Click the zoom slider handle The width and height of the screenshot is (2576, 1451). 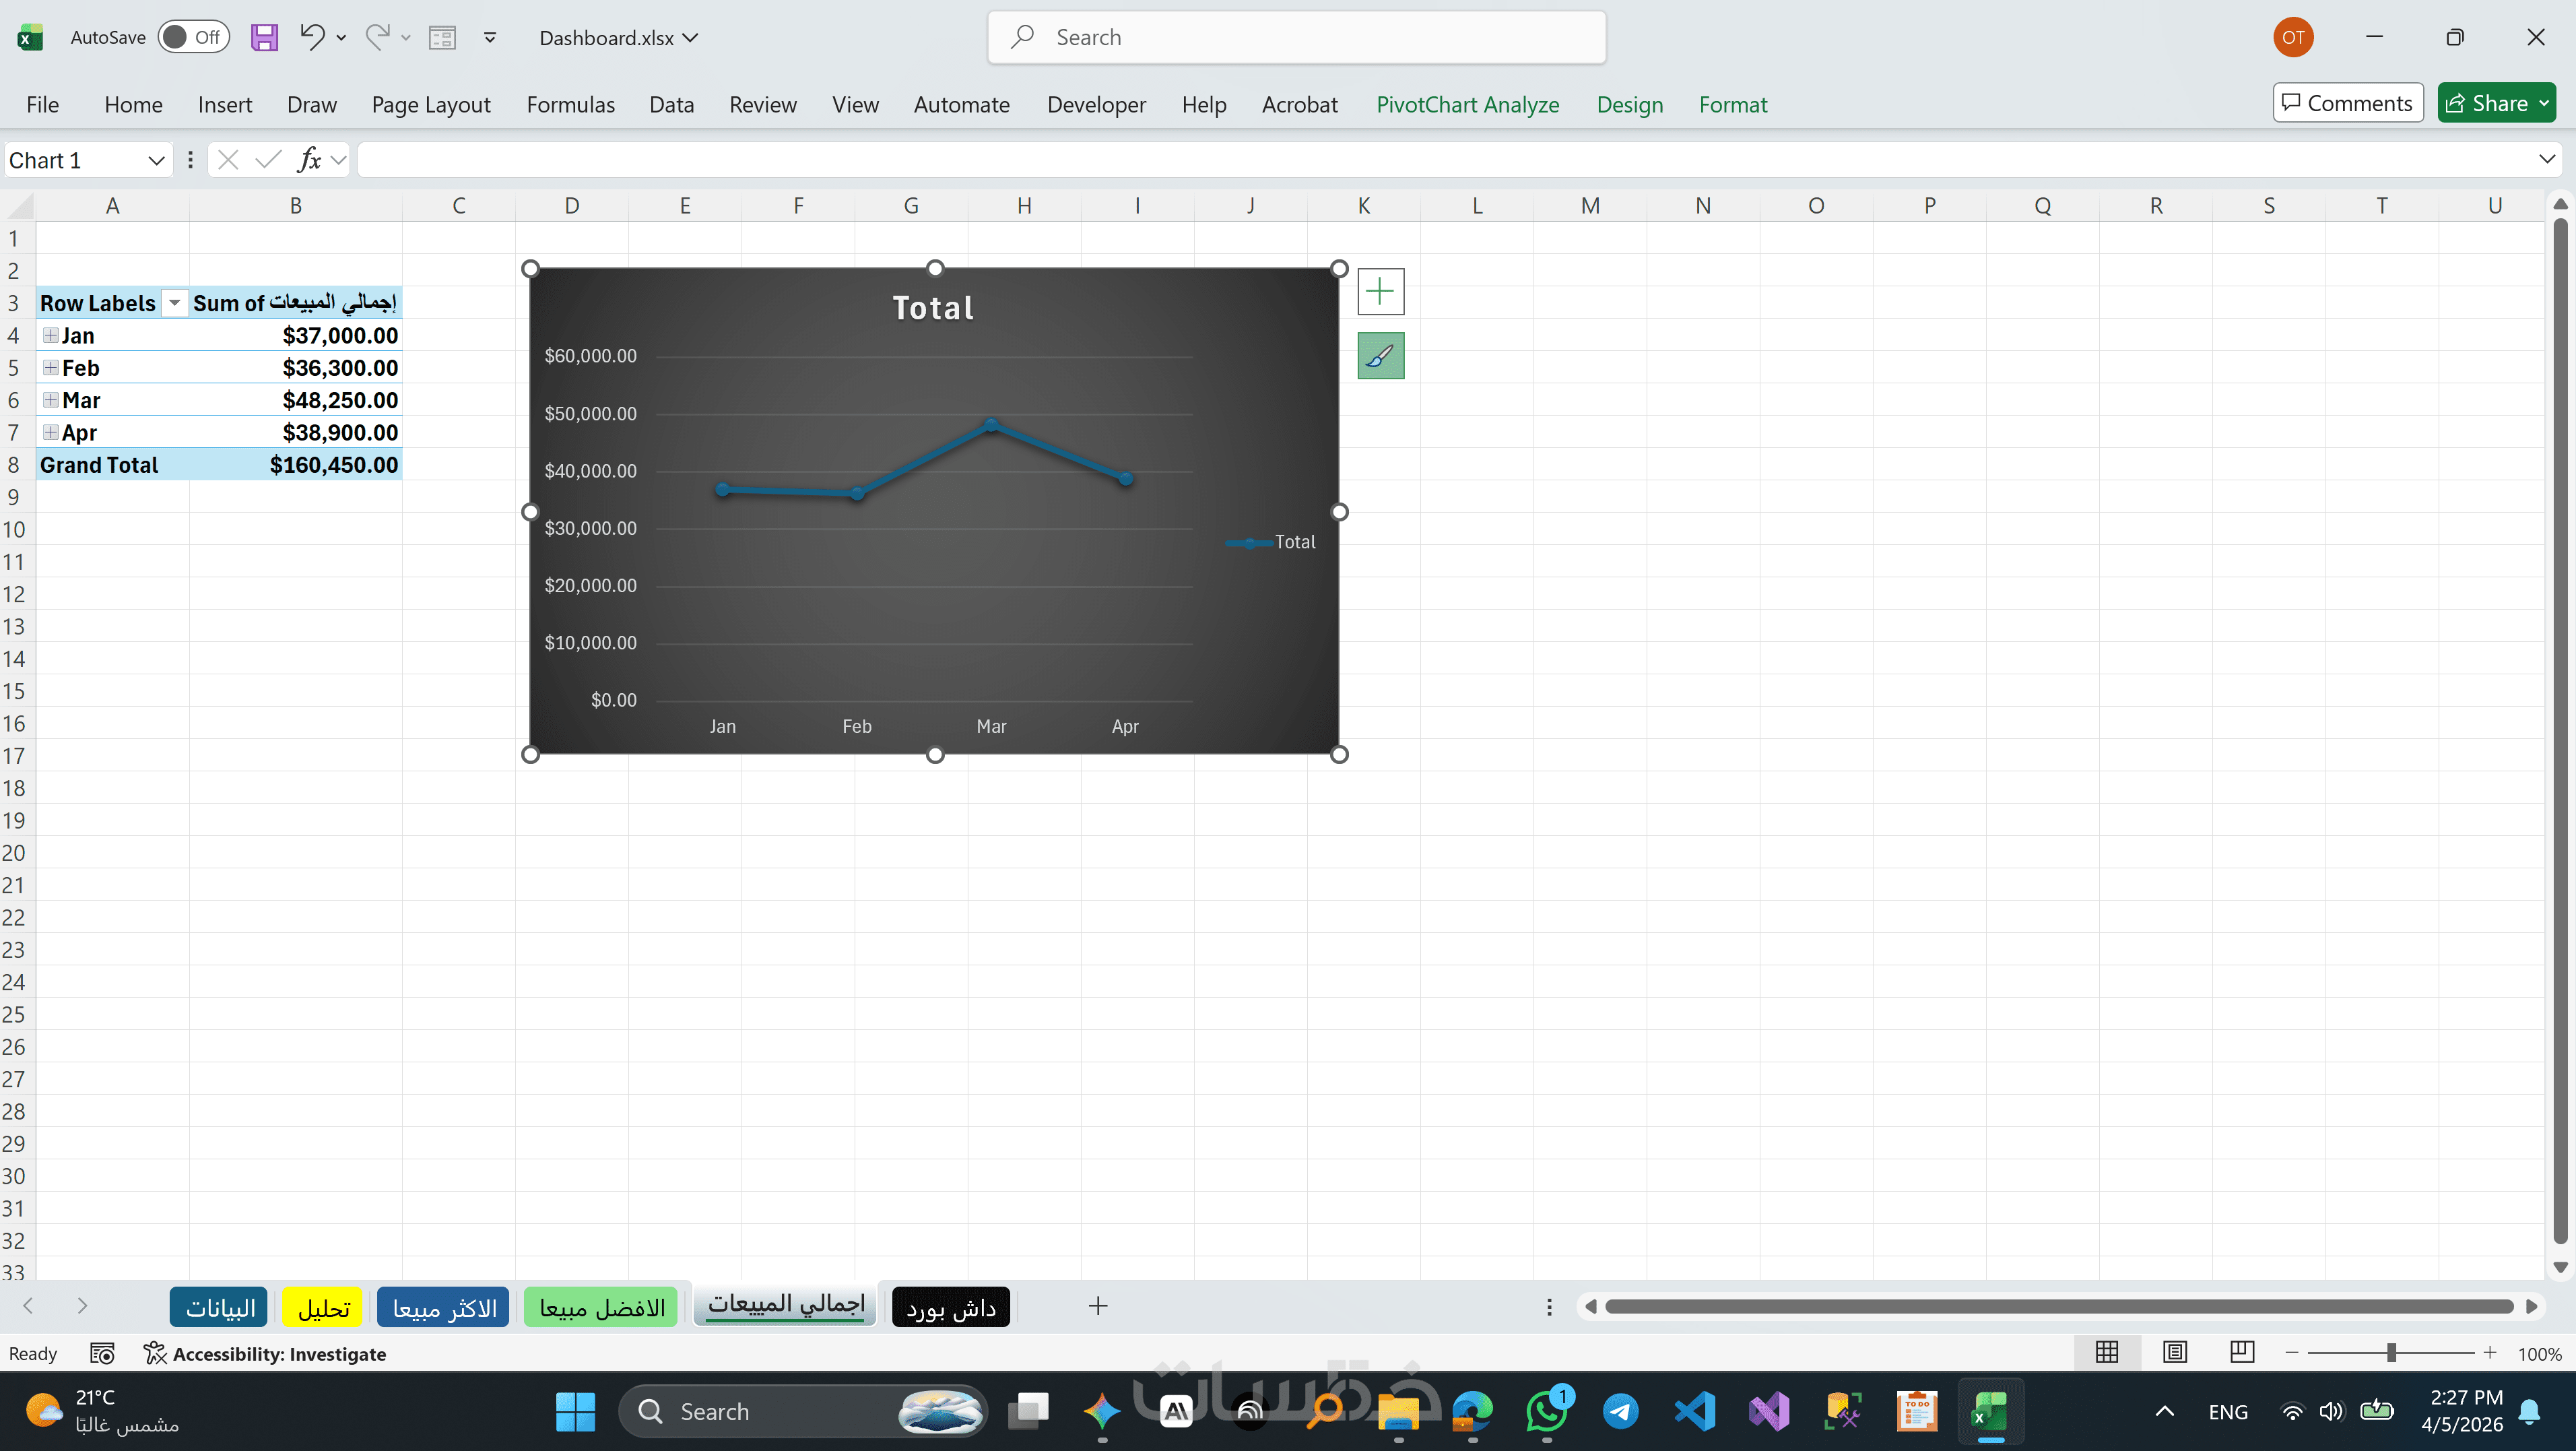click(2391, 1353)
